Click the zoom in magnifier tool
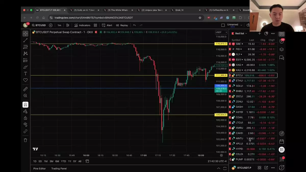Viewport: 306px width, 172px height. (25, 96)
